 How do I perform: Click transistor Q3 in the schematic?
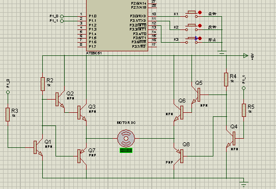coord(82,112)
